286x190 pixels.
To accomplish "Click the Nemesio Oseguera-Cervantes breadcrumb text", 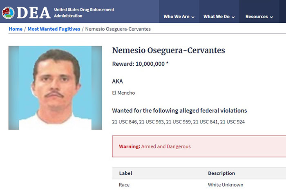I will 118,29.
